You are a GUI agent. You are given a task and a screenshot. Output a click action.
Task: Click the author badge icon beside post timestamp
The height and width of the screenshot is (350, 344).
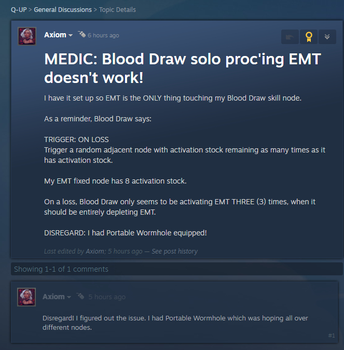81,35
